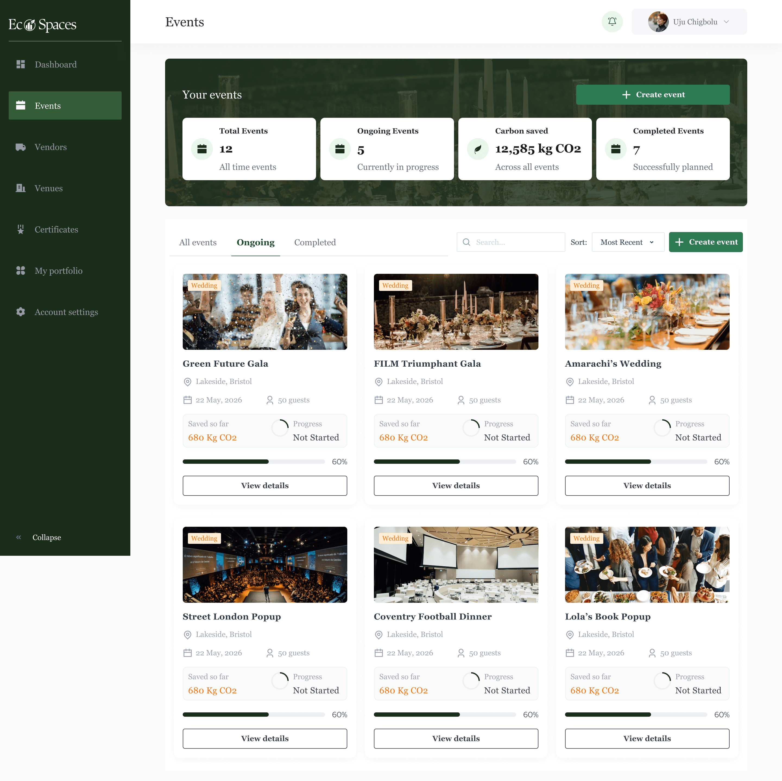Open Certificates in the sidebar
782x781 pixels.
[65, 229]
